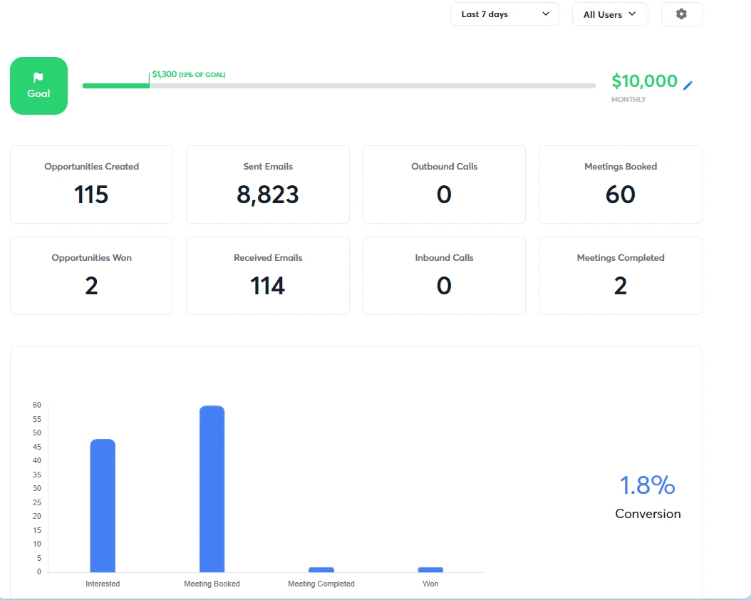Click the Won axis label
This screenshot has height=600, width=751.
click(430, 584)
